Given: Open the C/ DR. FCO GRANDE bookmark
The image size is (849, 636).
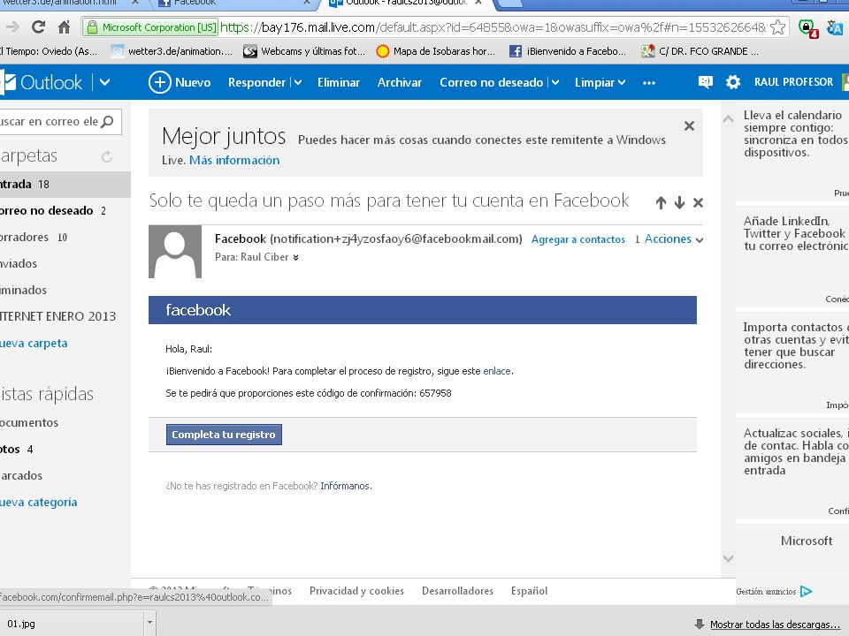Looking at the screenshot, I should pyautogui.click(x=700, y=51).
